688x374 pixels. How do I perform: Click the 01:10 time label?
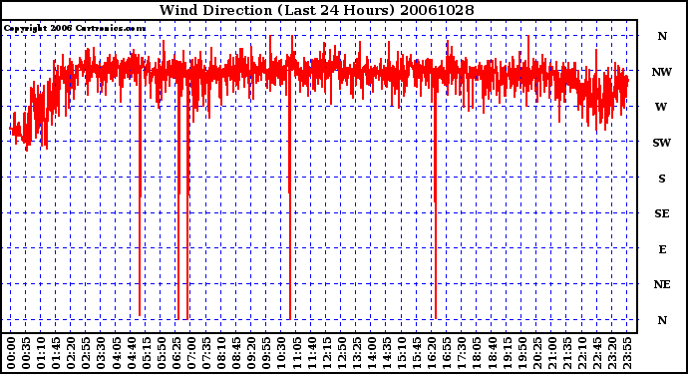41,353
